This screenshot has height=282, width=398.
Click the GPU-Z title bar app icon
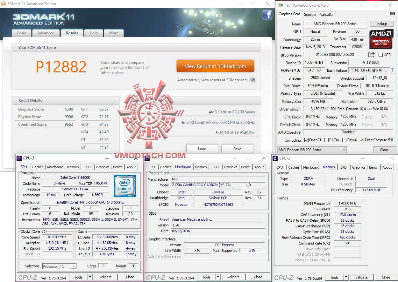280,5
